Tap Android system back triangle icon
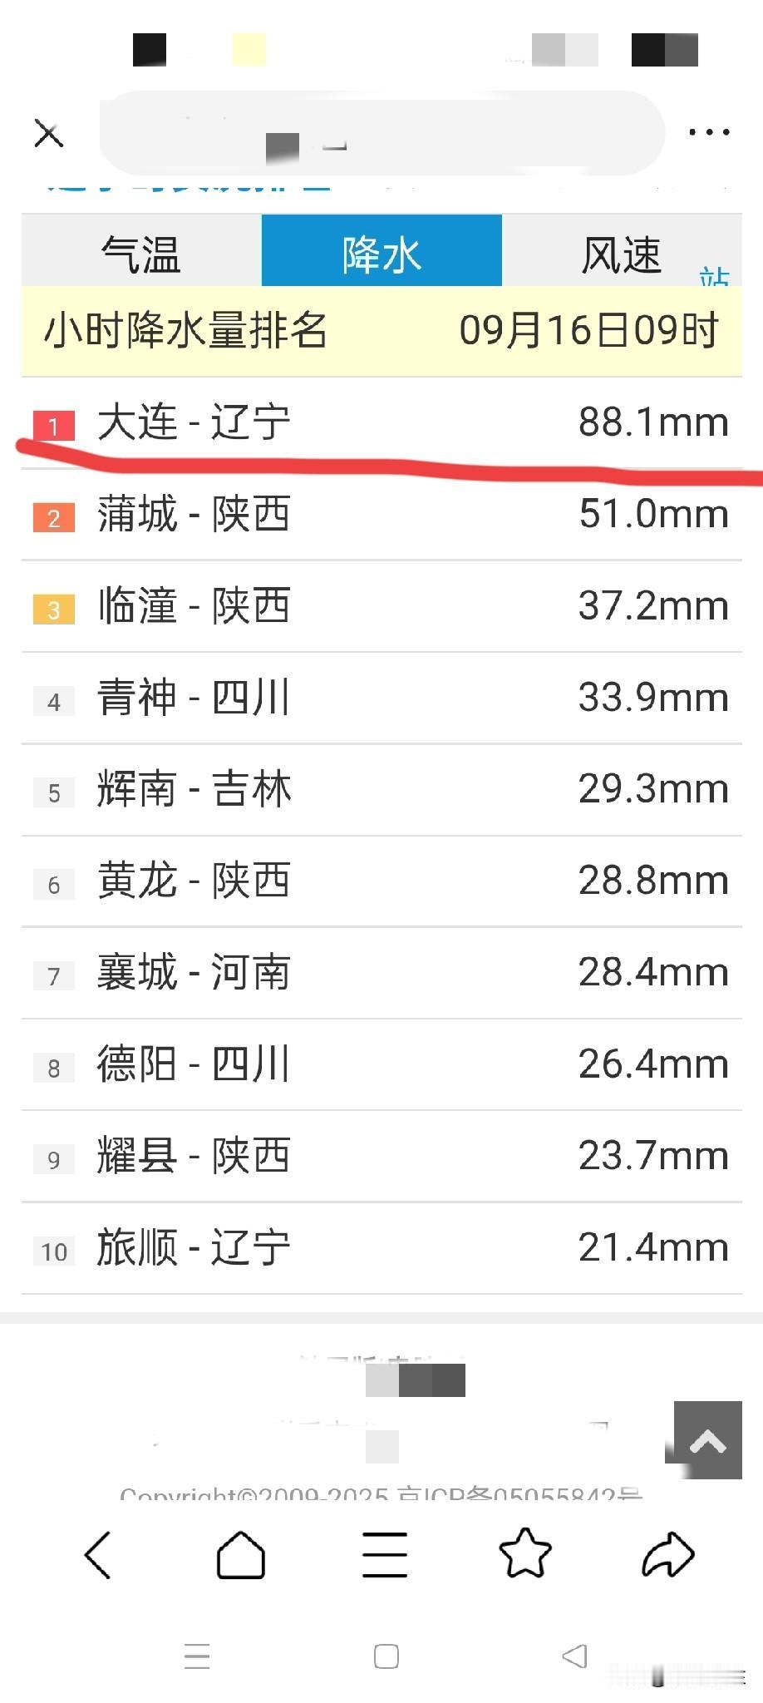763x1703 pixels. tap(574, 1656)
